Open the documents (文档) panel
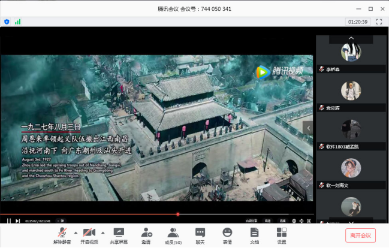Screen dimensions: 389x248 coord(254,234)
